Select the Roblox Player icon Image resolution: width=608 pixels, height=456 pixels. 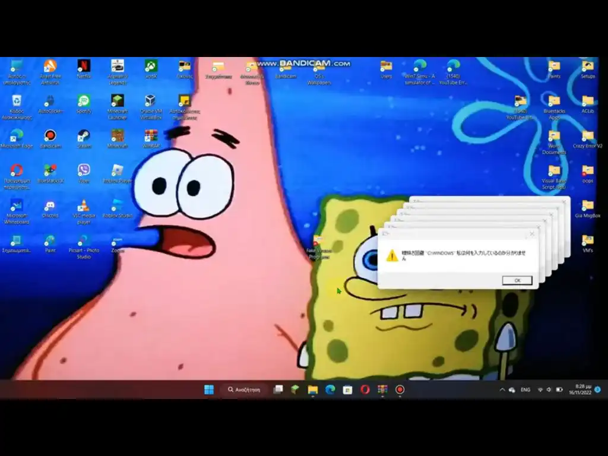tap(118, 174)
